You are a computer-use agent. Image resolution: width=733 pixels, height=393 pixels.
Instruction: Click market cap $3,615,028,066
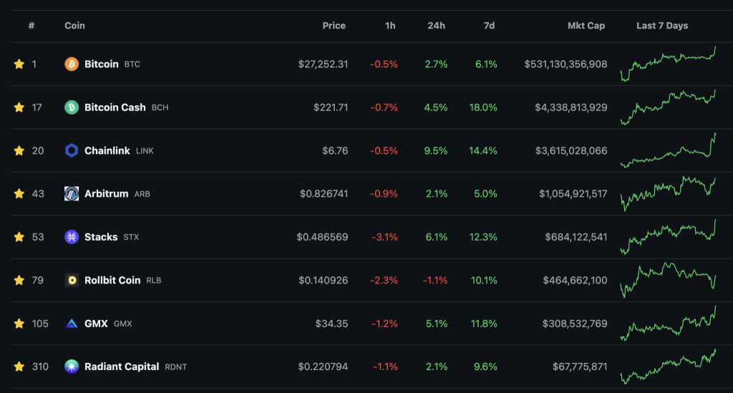click(571, 150)
